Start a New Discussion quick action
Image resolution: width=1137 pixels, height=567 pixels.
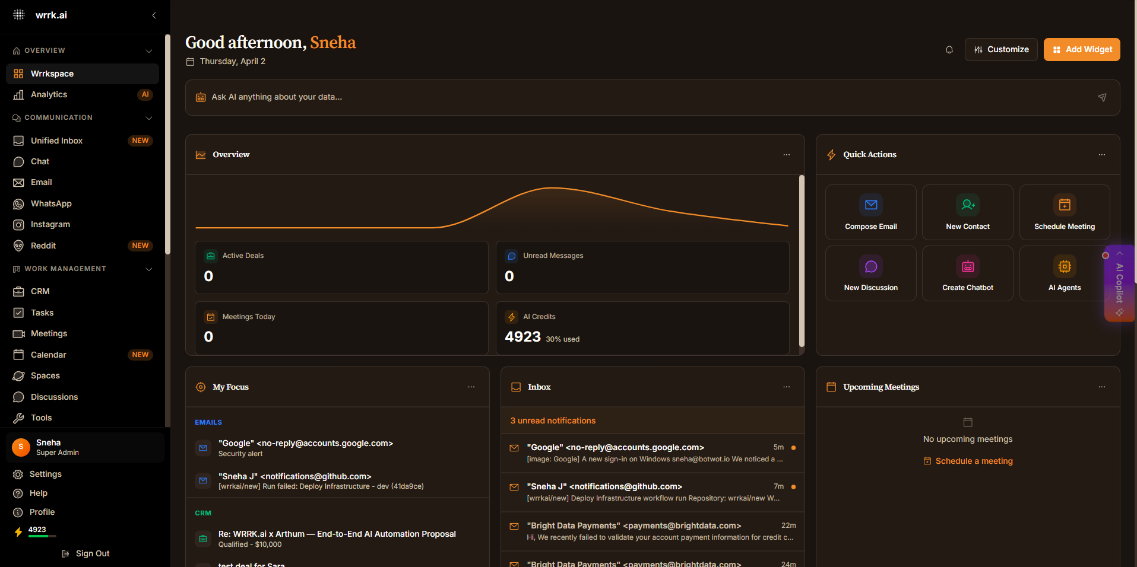pos(870,273)
